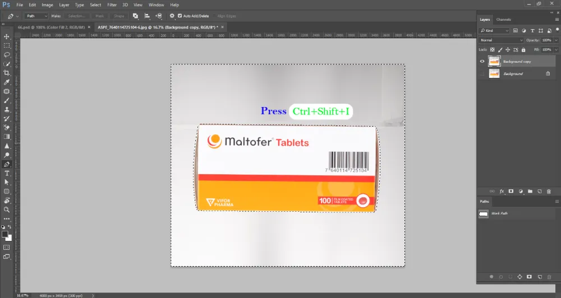561x298 pixels.
Task: Expand the collapsed toolbox columns
Action: click(3, 24)
